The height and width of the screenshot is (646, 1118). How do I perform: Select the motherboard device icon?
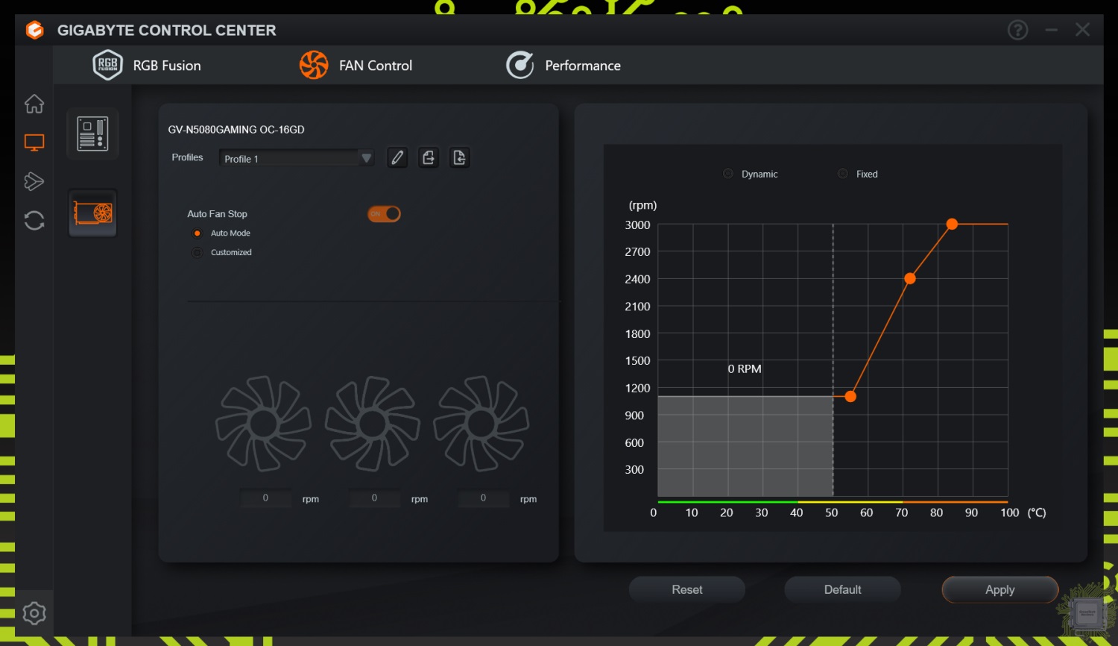[92, 134]
